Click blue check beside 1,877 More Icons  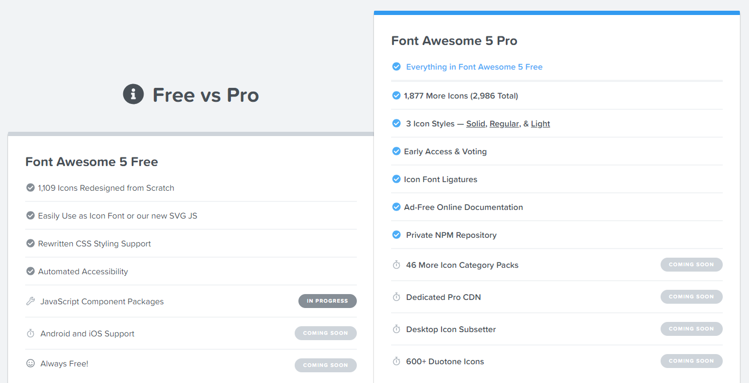coord(396,95)
